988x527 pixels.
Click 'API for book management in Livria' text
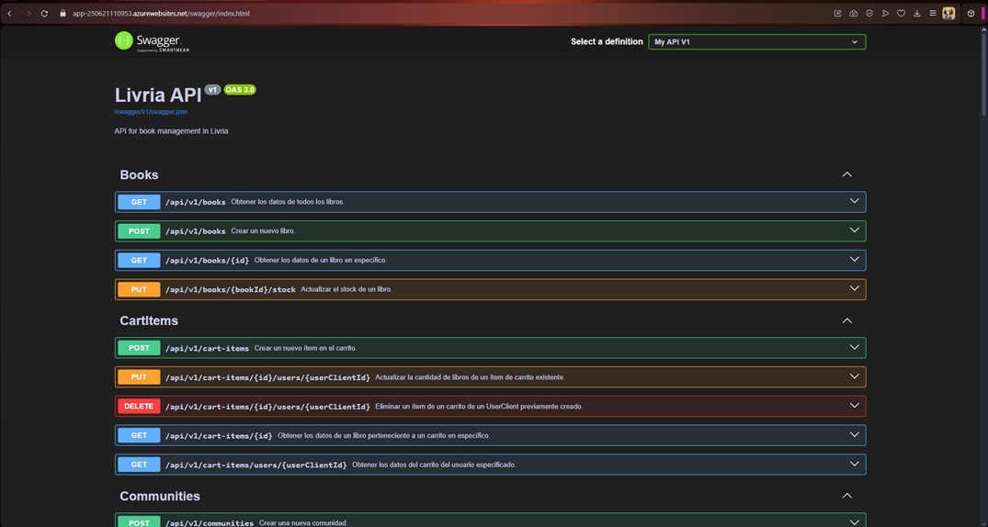click(x=171, y=131)
